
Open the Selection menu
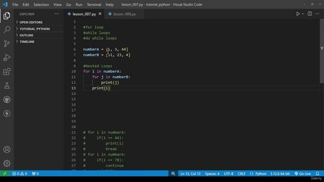pos(42,5)
